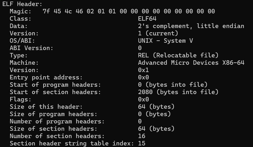Click the "Start of program headers:" label
This screenshot has height=147, width=253.
pos(55,85)
